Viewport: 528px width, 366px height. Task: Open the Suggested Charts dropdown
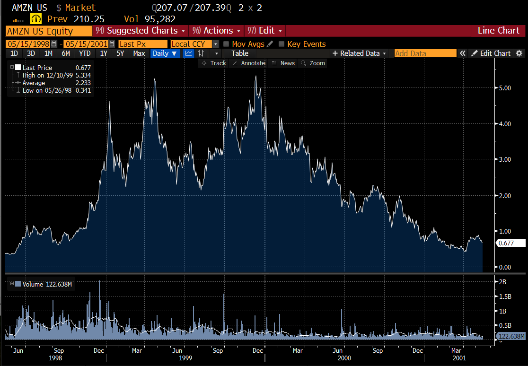141,31
